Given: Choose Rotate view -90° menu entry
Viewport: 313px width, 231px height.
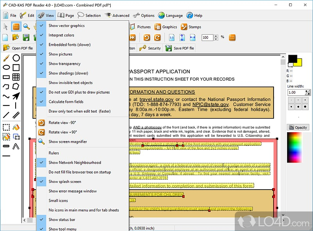Looking at the screenshot, I should click(82, 123).
